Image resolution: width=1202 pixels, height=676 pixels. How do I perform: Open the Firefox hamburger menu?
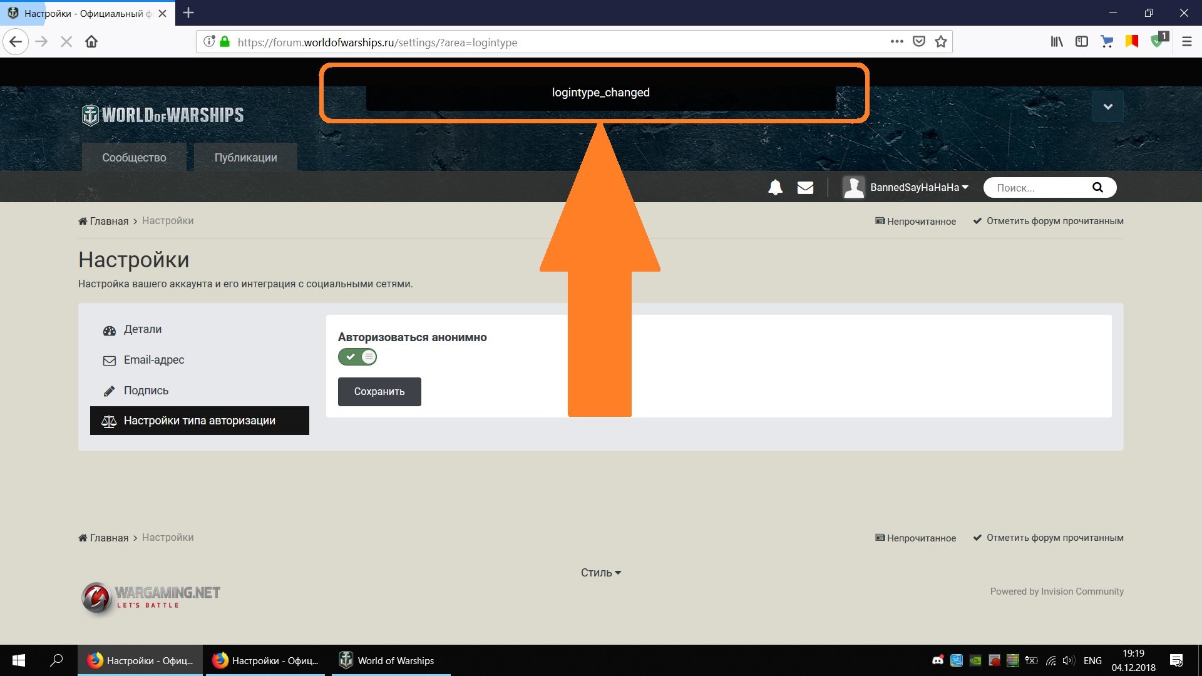pyautogui.click(x=1186, y=42)
